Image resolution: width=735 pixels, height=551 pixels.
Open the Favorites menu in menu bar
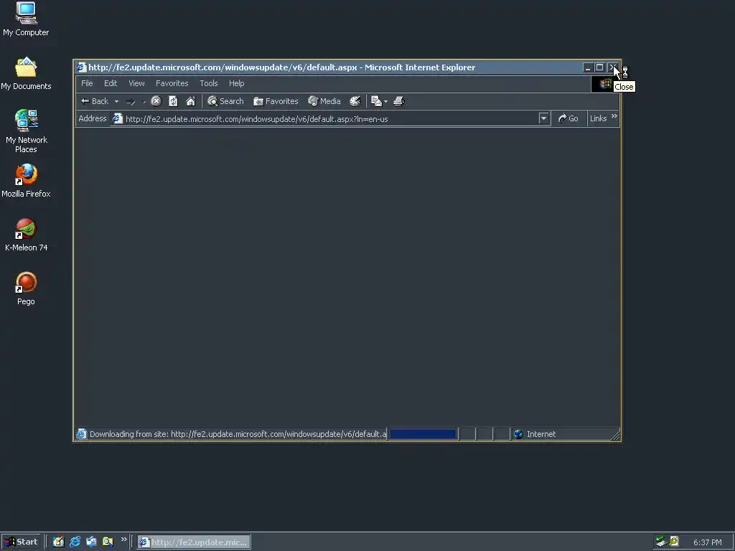(172, 83)
